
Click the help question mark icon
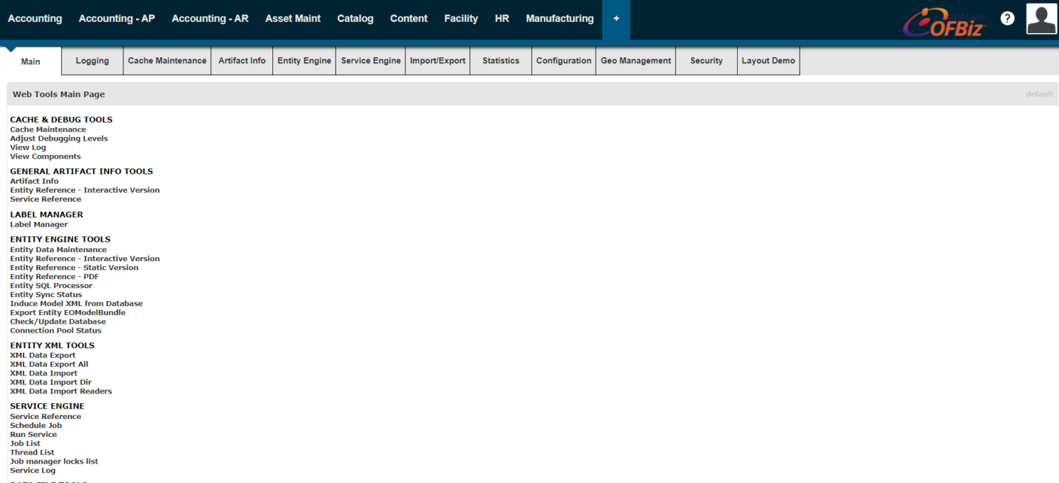1007,19
